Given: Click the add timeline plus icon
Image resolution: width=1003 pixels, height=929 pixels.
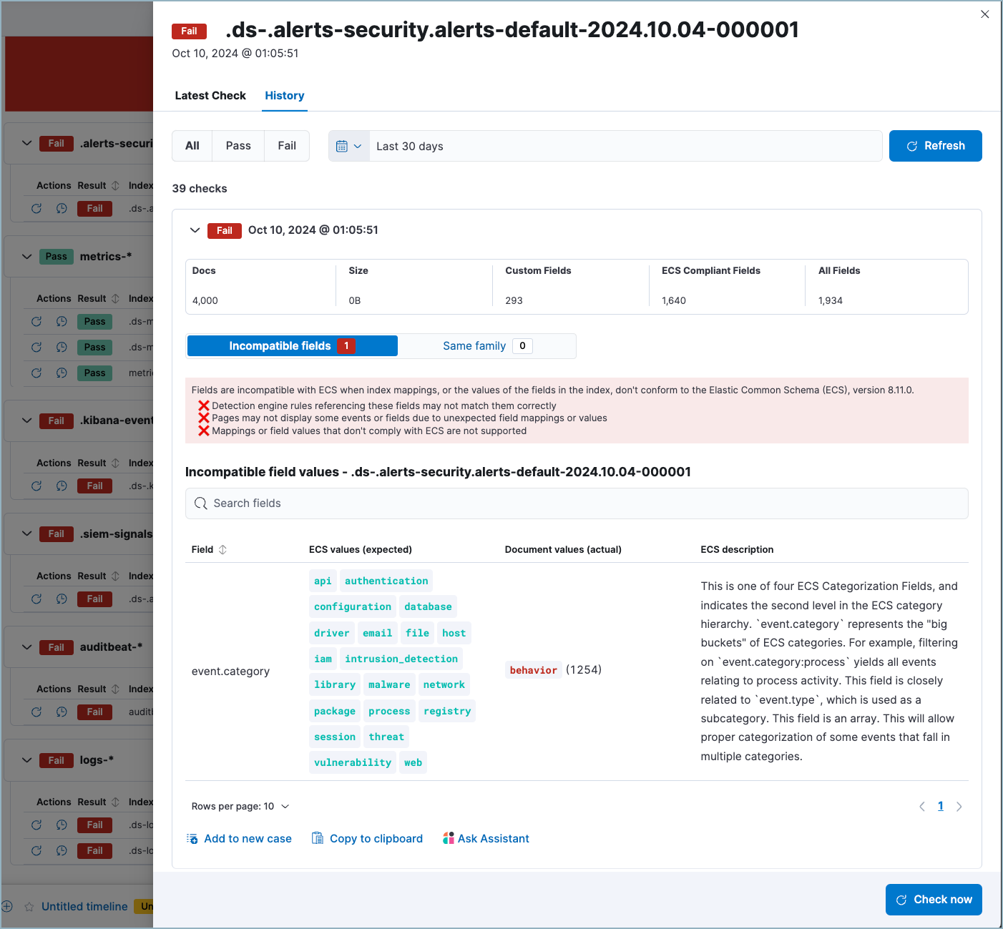Looking at the screenshot, I should pos(7,906).
